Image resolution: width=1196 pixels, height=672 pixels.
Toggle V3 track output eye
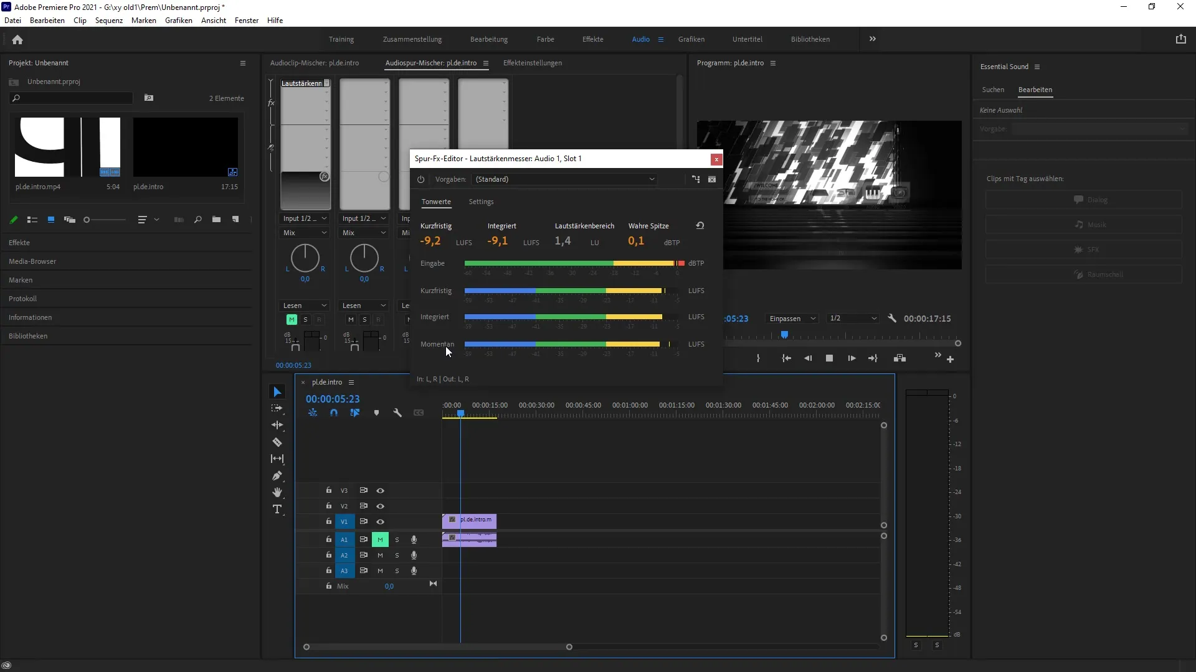(380, 490)
